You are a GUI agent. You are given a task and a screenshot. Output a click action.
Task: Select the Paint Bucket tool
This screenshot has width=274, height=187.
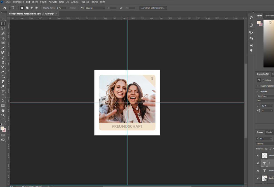coord(3,76)
